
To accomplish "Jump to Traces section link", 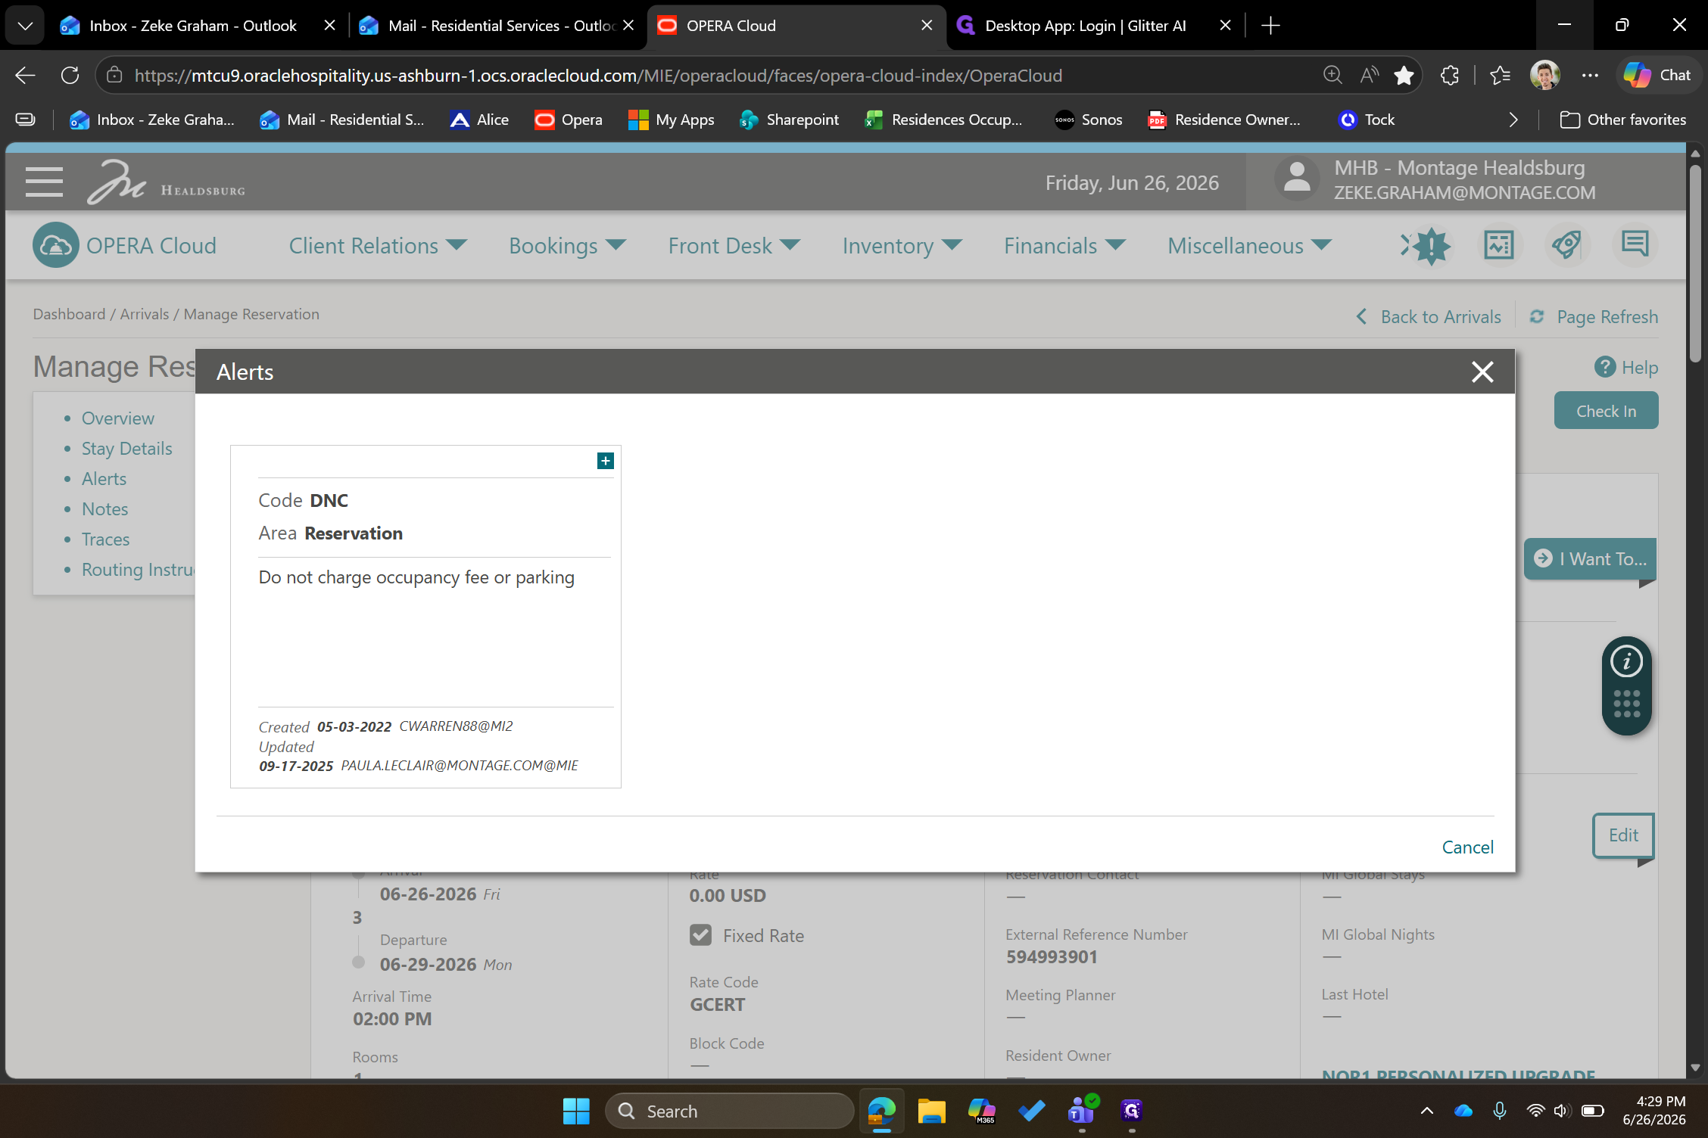I will (105, 539).
